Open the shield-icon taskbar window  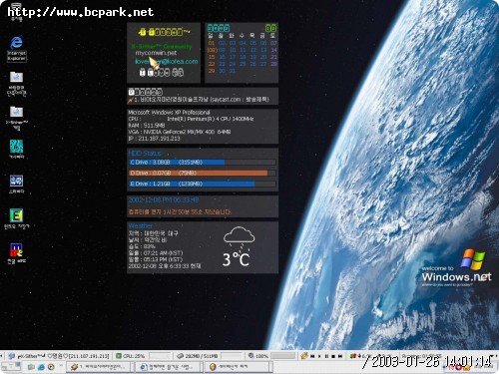238,367
